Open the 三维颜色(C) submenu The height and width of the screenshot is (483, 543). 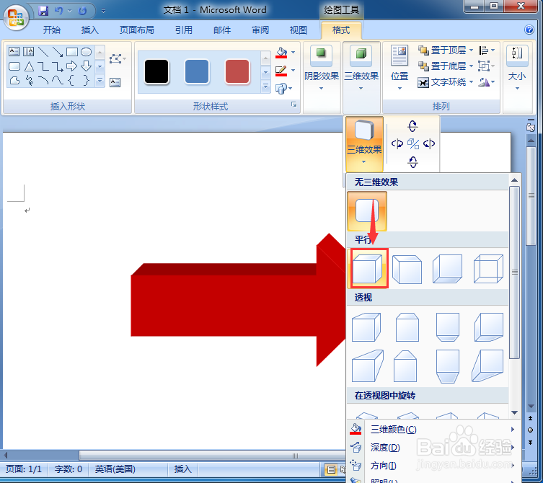432,430
